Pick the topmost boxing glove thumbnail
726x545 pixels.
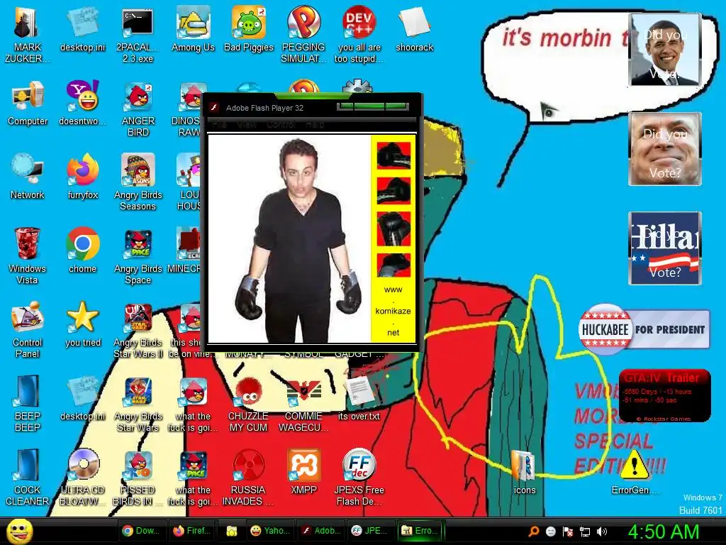click(x=393, y=155)
